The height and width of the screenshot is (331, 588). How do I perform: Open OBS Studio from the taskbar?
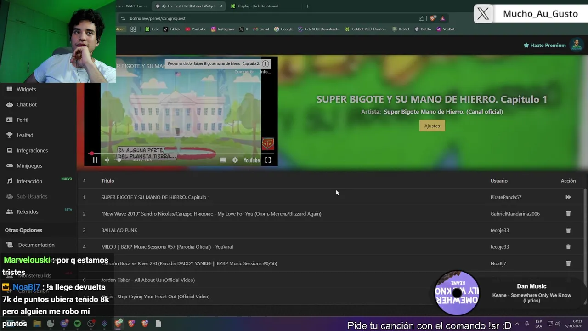91,324
